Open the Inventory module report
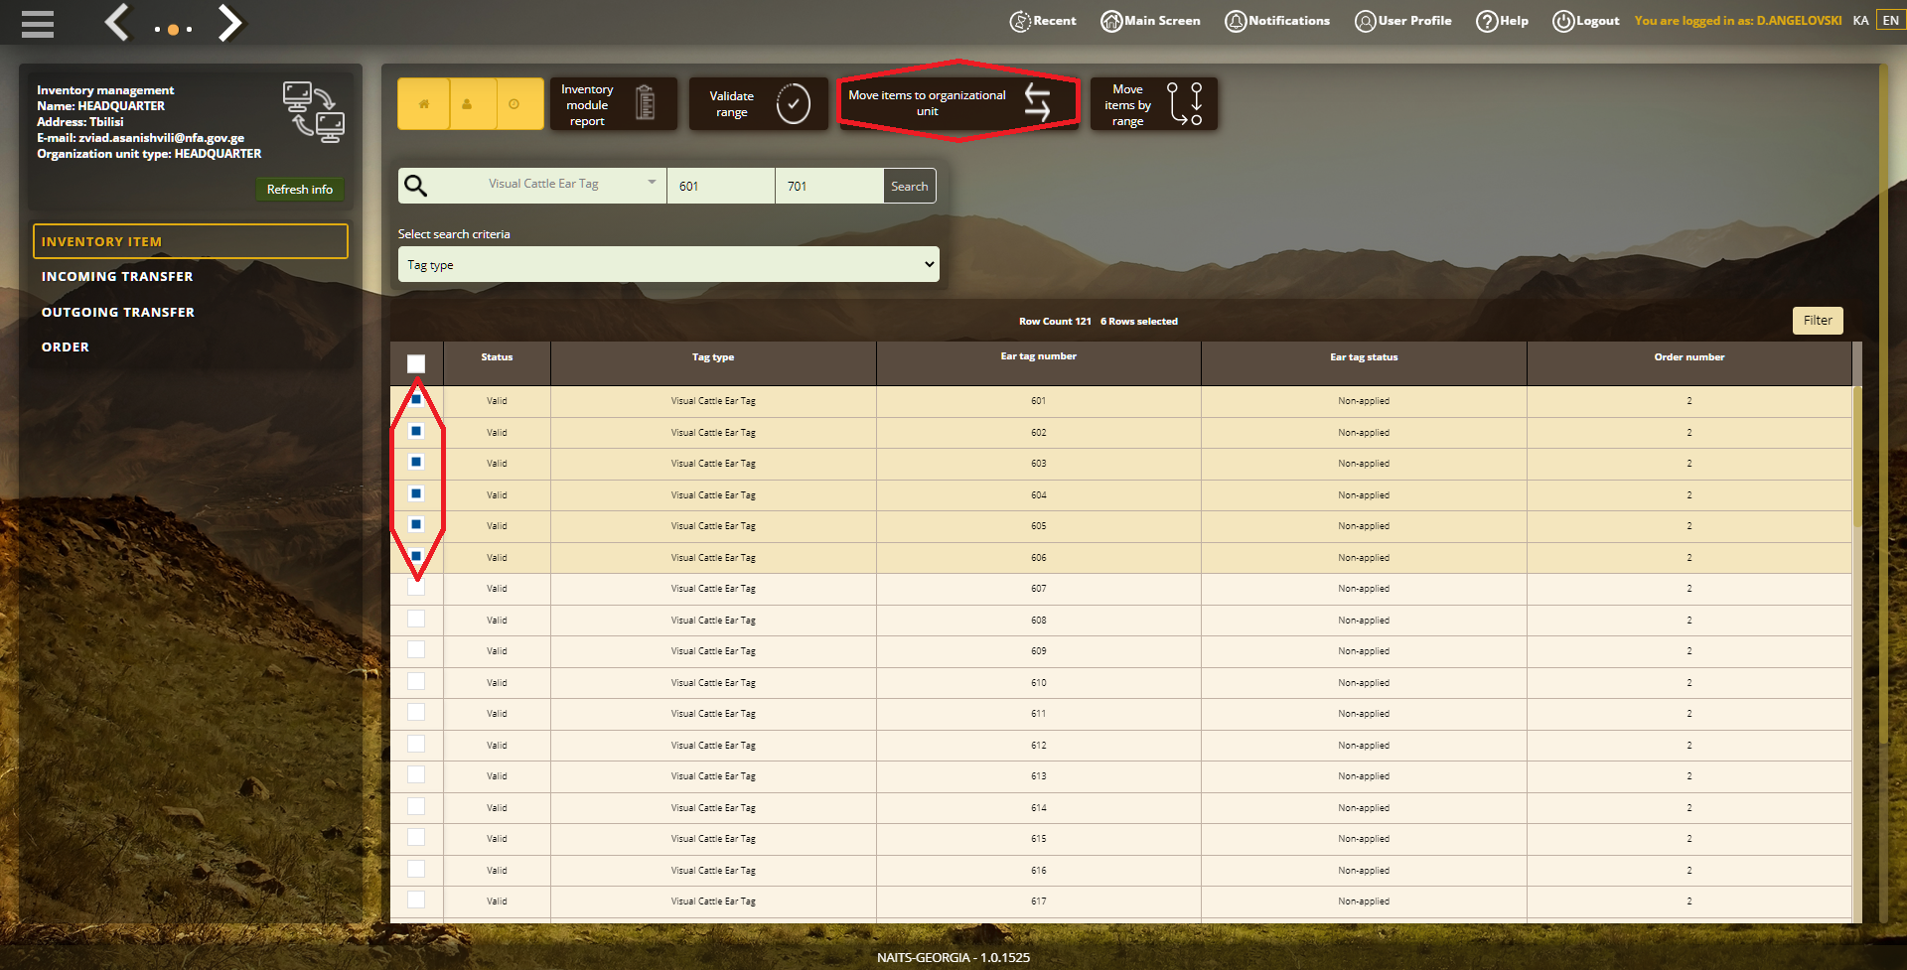This screenshot has height=970, width=1907. click(x=614, y=103)
